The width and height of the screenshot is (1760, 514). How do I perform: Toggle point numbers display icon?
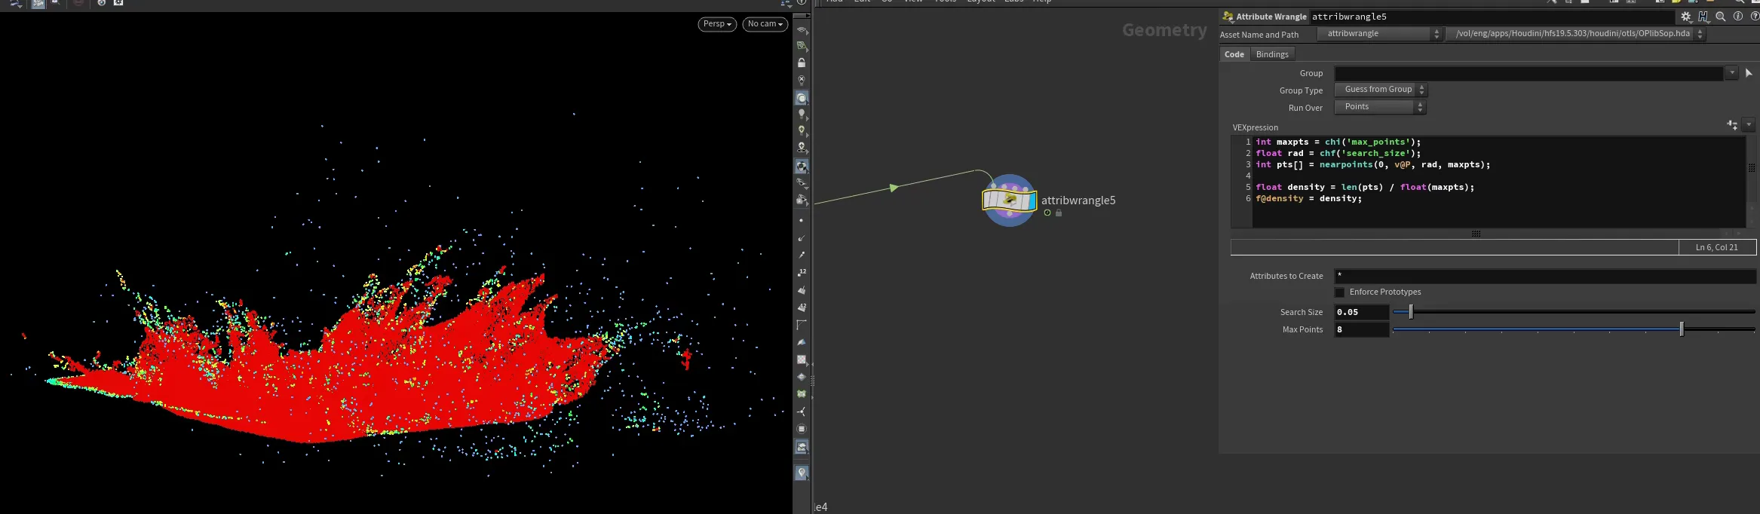click(x=802, y=272)
